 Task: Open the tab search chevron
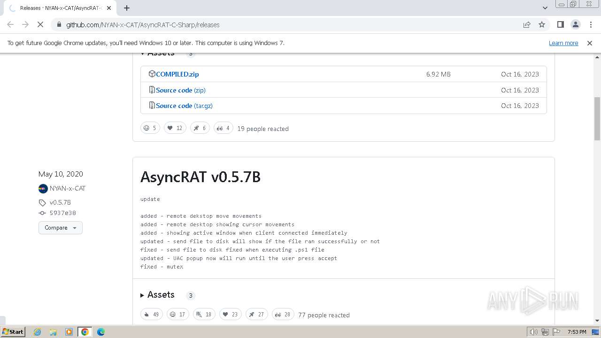pyautogui.click(x=545, y=8)
